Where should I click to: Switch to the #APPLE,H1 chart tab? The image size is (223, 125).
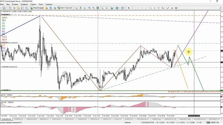129,119
